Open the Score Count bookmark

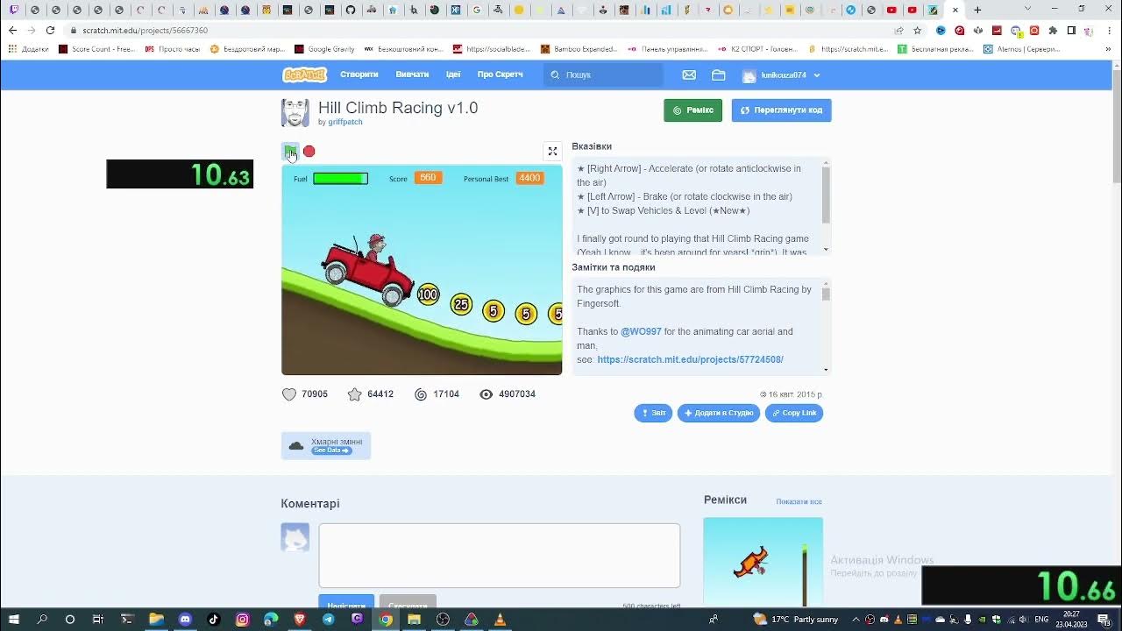(96, 49)
